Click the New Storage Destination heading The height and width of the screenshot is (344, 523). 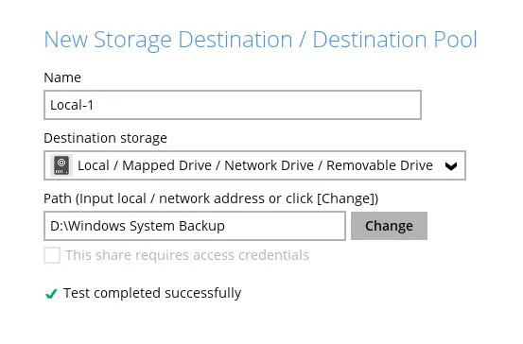point(168,40)
